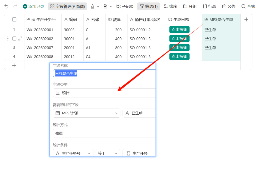Tick the checkbox for row WK-202602002
Image resolution: width=259 pixels, height=177 pixels.
coord(14,39)
